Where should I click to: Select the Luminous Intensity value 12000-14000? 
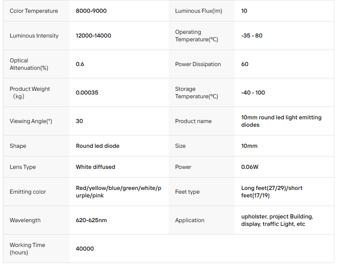(x=93, y=36)
